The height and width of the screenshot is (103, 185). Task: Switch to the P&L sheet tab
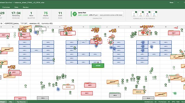[11, 102]
